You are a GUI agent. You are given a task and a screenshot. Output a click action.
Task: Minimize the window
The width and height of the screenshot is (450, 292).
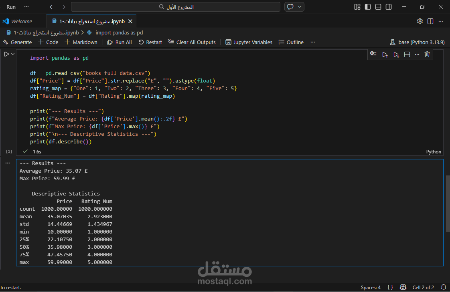(404, 7)
